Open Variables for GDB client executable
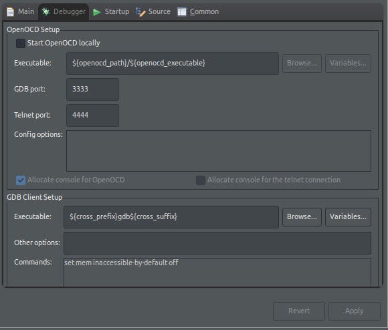This screenshot has width=388, height=330. (x=348, y=217)
